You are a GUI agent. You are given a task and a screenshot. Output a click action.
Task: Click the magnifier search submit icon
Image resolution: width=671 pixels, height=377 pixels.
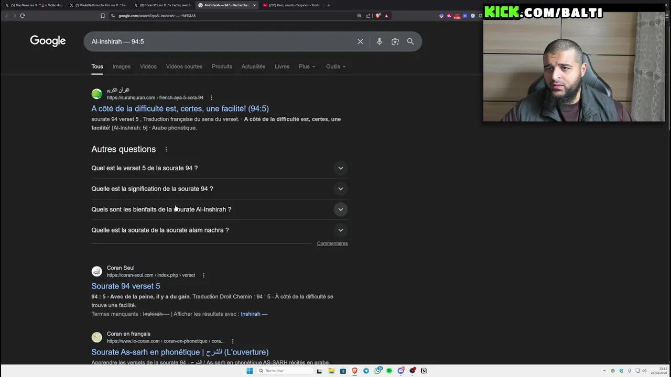[x=410, y=41]
